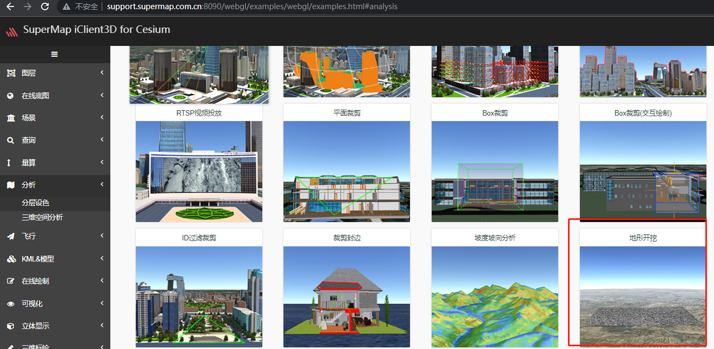Expand the 在线底图 menu chevron
The height and width of the screenshot is (349, 714).
click(102, 95)
